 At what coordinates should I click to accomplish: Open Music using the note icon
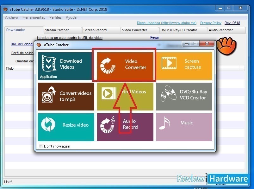tap(164, 123)
